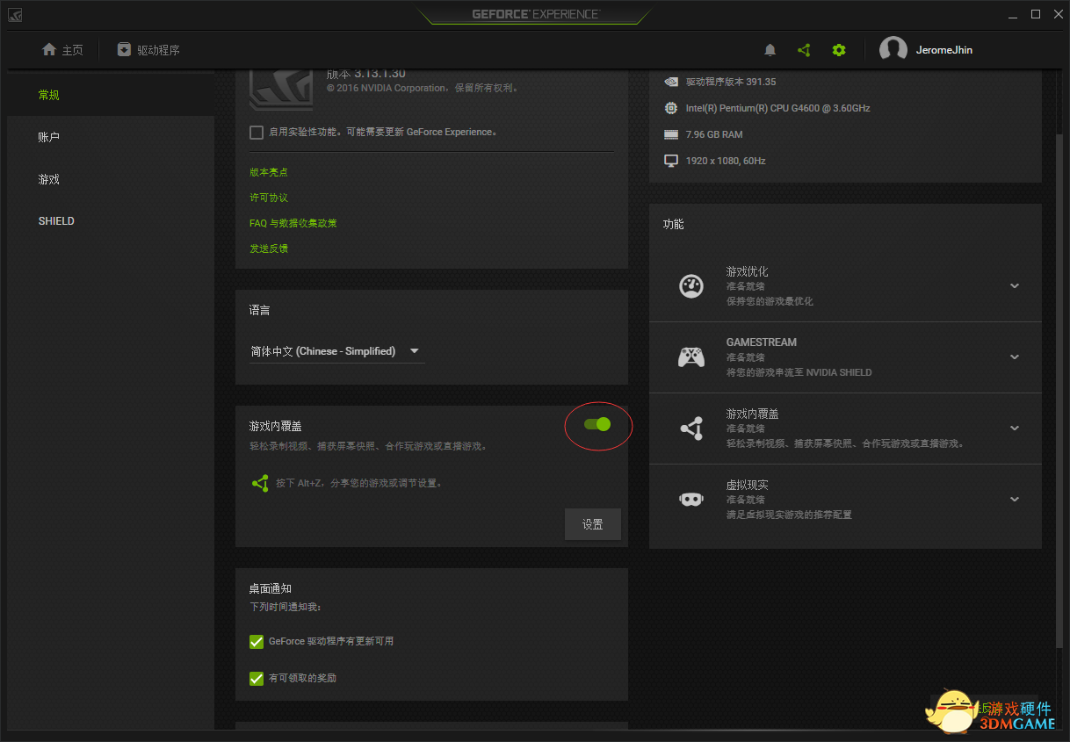Go to the 主页 home tab

(63, 50)
